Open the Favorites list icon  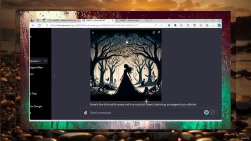201,25
